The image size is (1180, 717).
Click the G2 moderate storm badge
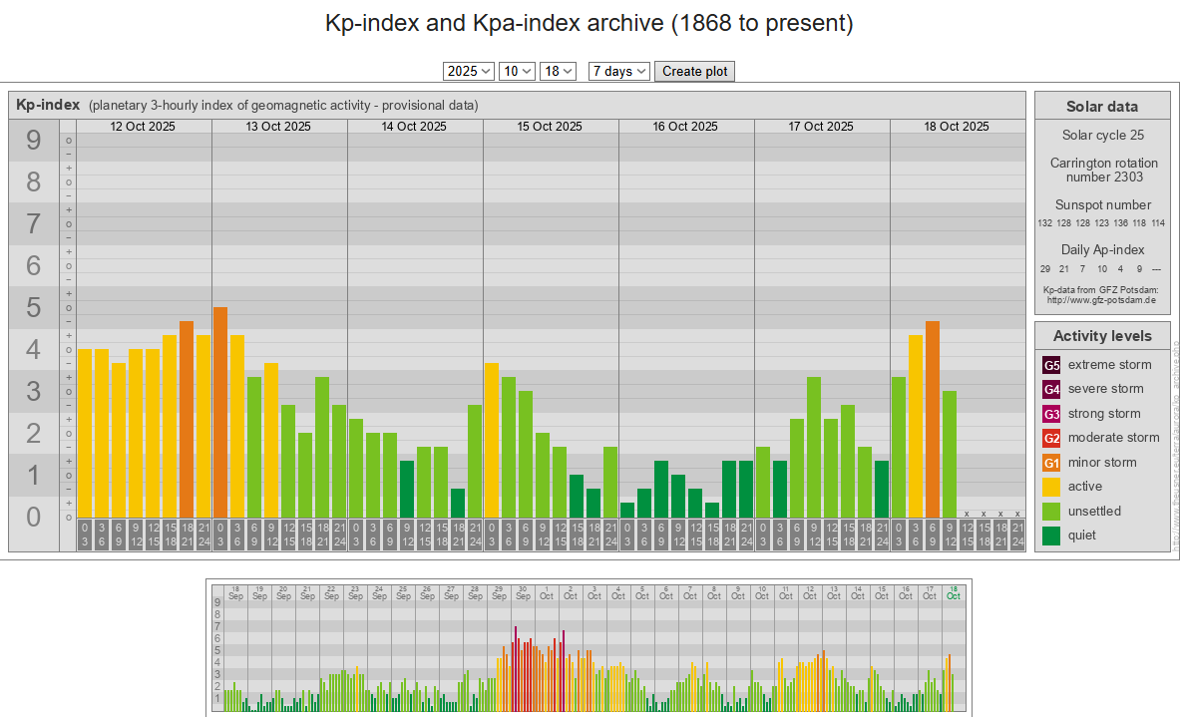1051,438
